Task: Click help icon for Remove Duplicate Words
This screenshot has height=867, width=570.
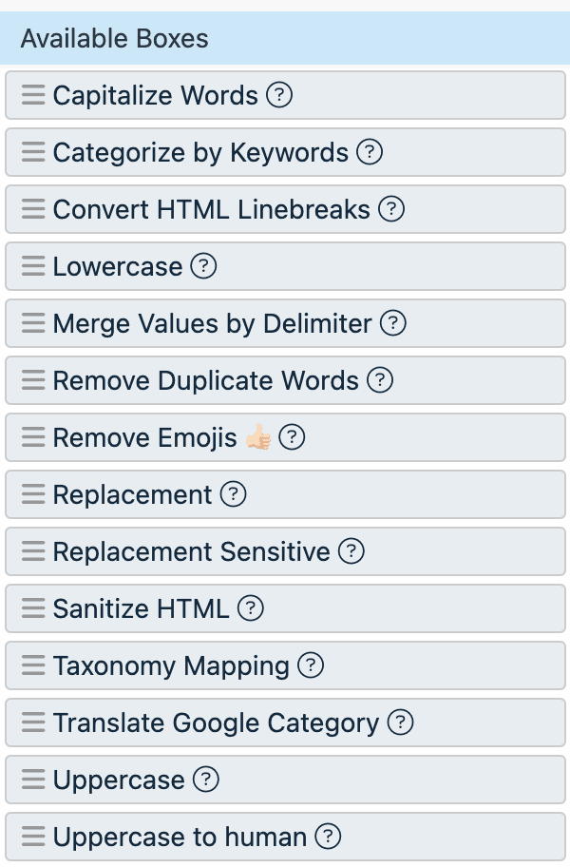Action: tap(380, 380)
